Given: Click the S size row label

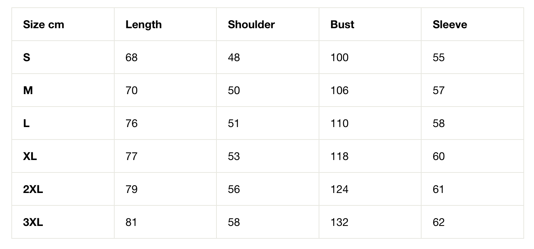Looking at the screenshot, I should tap(26, 57).
